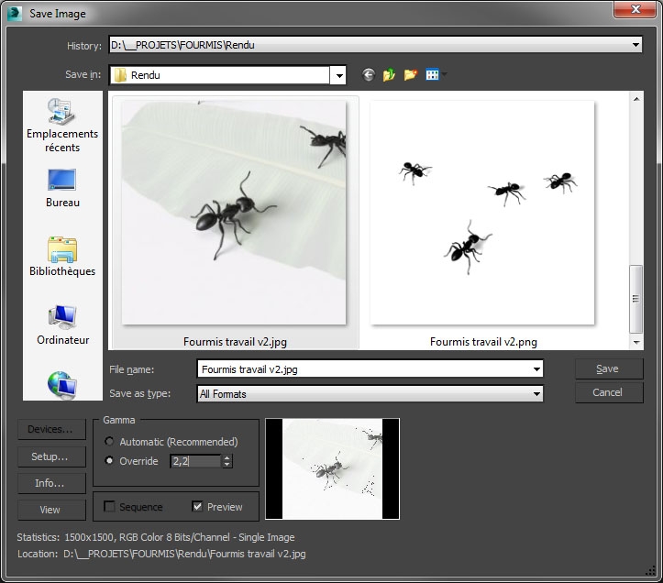
Task: Select Automatic (Recommended) gamma option
Action: [x=109, y=441]
